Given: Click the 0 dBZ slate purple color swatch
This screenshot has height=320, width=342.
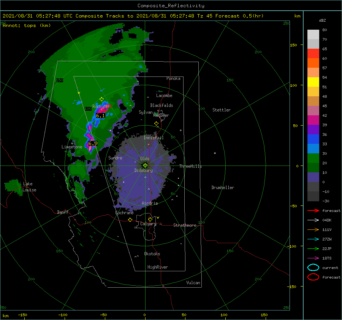Looking at the screenshot, I should [313, 177].
